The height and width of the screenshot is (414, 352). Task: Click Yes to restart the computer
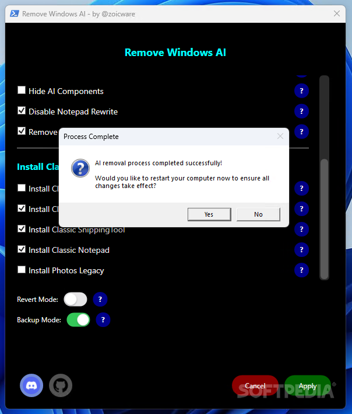209,214
